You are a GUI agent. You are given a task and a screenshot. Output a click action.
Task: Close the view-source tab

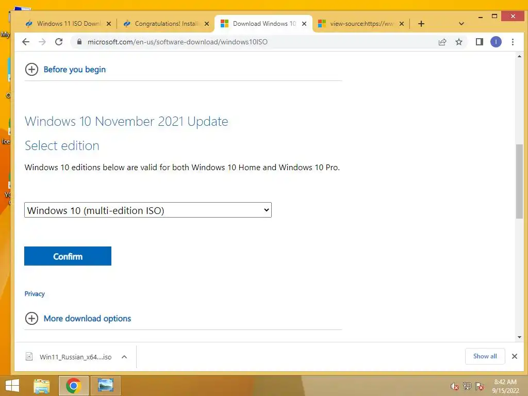401,24
